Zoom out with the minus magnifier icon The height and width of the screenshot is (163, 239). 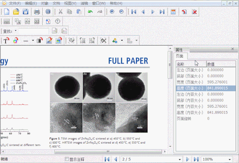(122, 12)
